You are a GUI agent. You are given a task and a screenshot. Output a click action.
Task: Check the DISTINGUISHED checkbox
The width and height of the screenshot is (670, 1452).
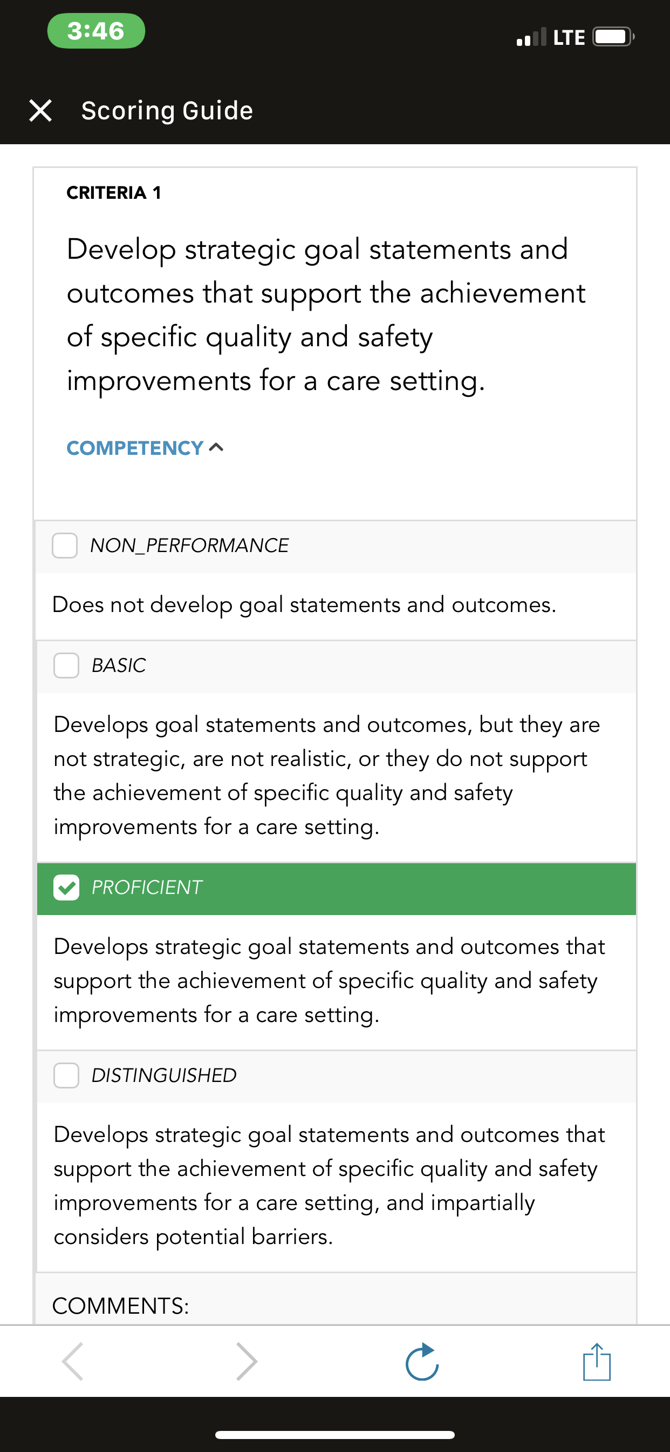[x=66, y=1075]
